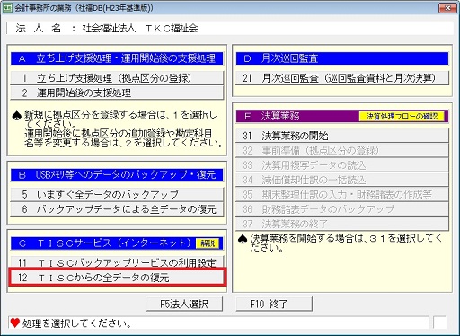
Task: Open 21 月次巡回監査 item
Action: [342, 78]
